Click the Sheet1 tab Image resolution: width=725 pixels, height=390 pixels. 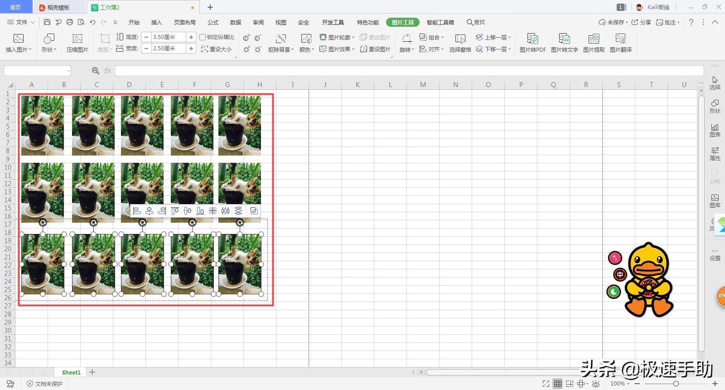coord(71,372)
